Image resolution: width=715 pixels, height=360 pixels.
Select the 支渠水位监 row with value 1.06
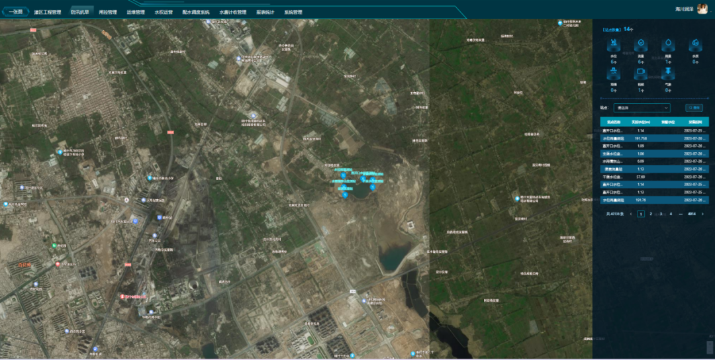click(x=654, y=154)
